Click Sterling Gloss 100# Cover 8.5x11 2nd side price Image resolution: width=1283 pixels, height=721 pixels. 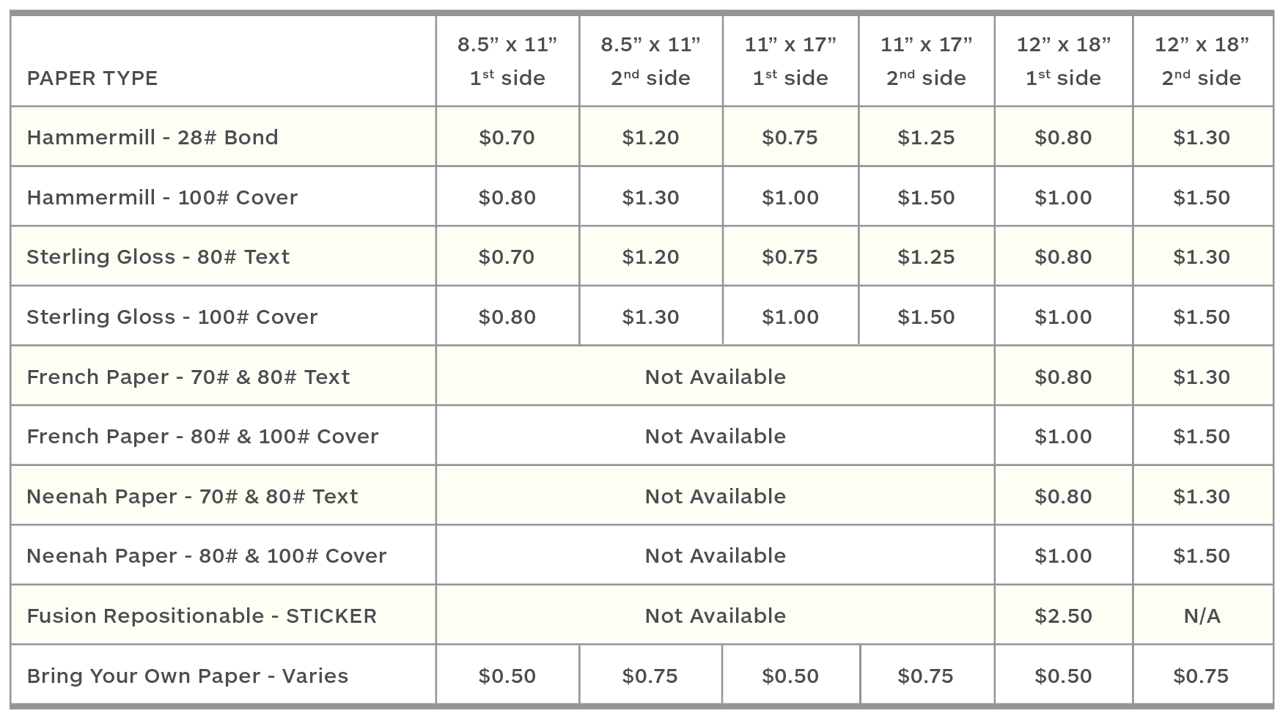coord(650,317)
